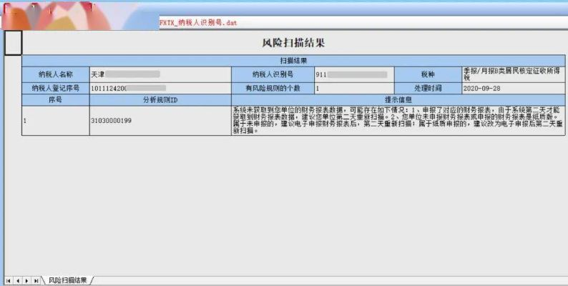568x286 pixels.
Task: Select registration number cell starting 1011124200
Action: coord(160,89)
